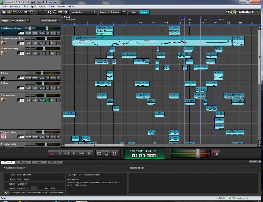
Task: Click the mixdown to audio file icon
Action: (31, 12)
